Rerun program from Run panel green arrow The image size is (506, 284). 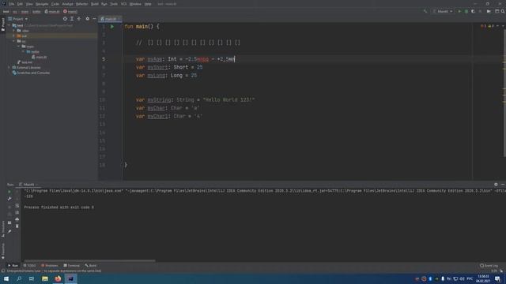pos(9,192)
